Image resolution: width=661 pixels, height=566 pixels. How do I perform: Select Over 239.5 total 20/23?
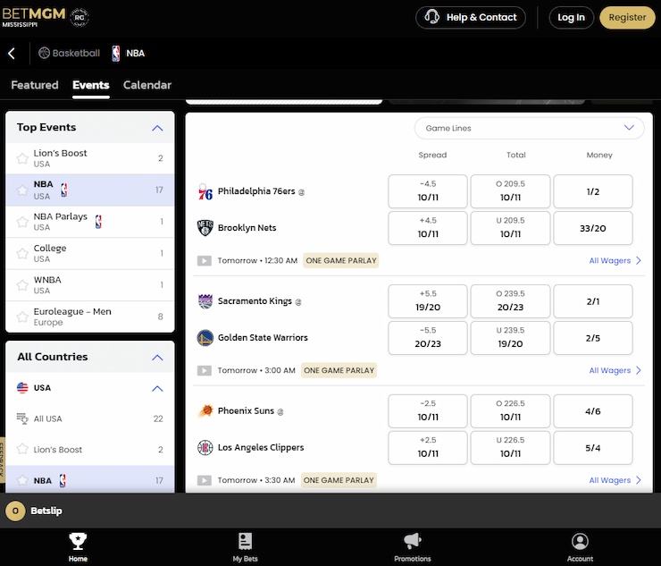(510, 301)
